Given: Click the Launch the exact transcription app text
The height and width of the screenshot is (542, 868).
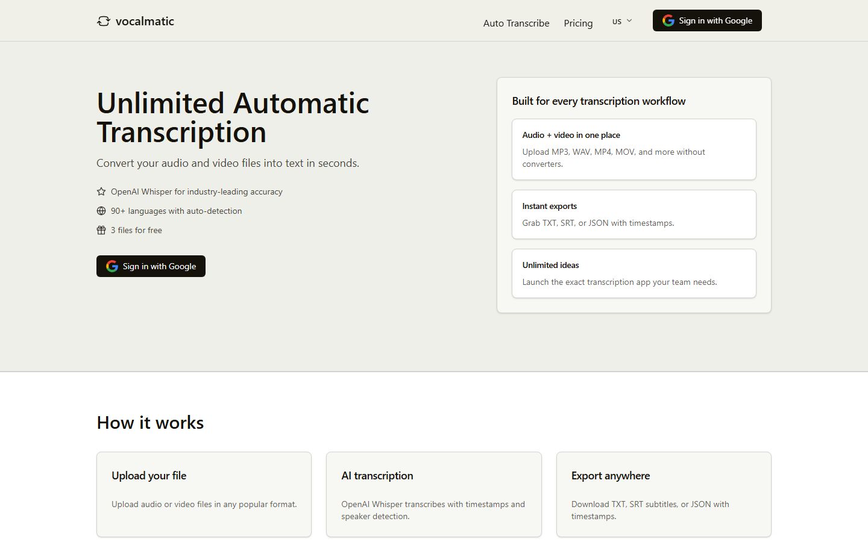Looking at the screenshot, I should tap(620, 282).
